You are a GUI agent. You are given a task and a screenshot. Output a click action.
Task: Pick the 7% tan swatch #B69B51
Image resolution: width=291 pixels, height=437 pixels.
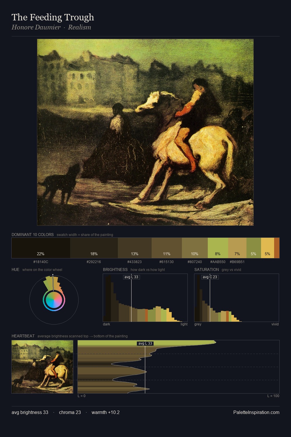(x=237, y=248)
